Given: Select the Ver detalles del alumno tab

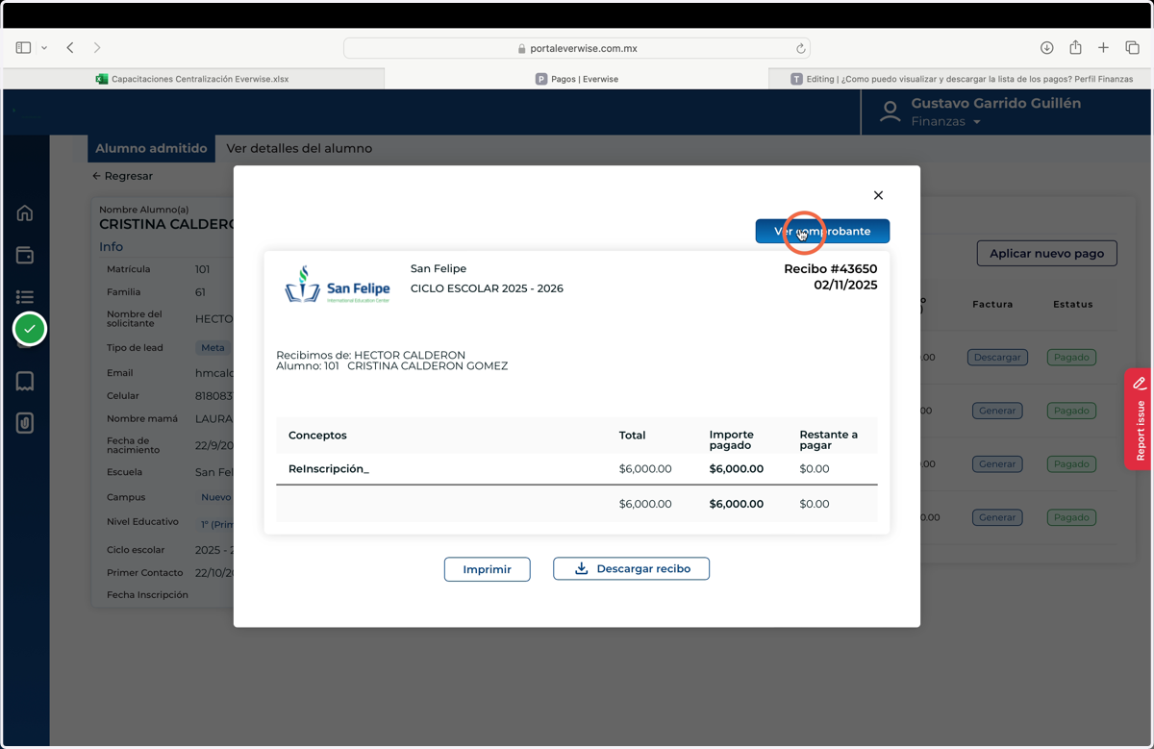Looking at the screenshot, I should [299, 148].
